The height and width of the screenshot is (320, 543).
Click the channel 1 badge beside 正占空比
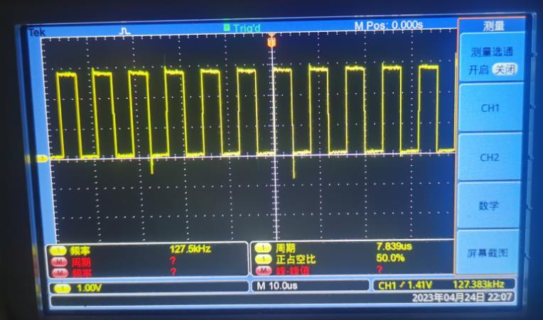pos(263,259)
